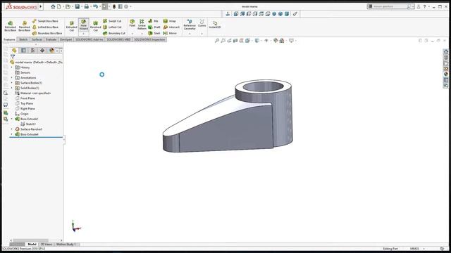The image size is (451, 253).
Task: Switch to the Surfaces tab
Action: pos(37,39)
